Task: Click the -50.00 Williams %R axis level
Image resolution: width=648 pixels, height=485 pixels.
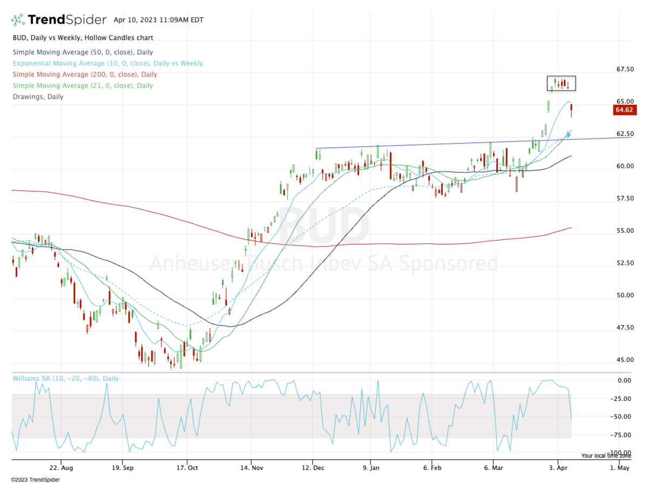Action: [624, 416]
